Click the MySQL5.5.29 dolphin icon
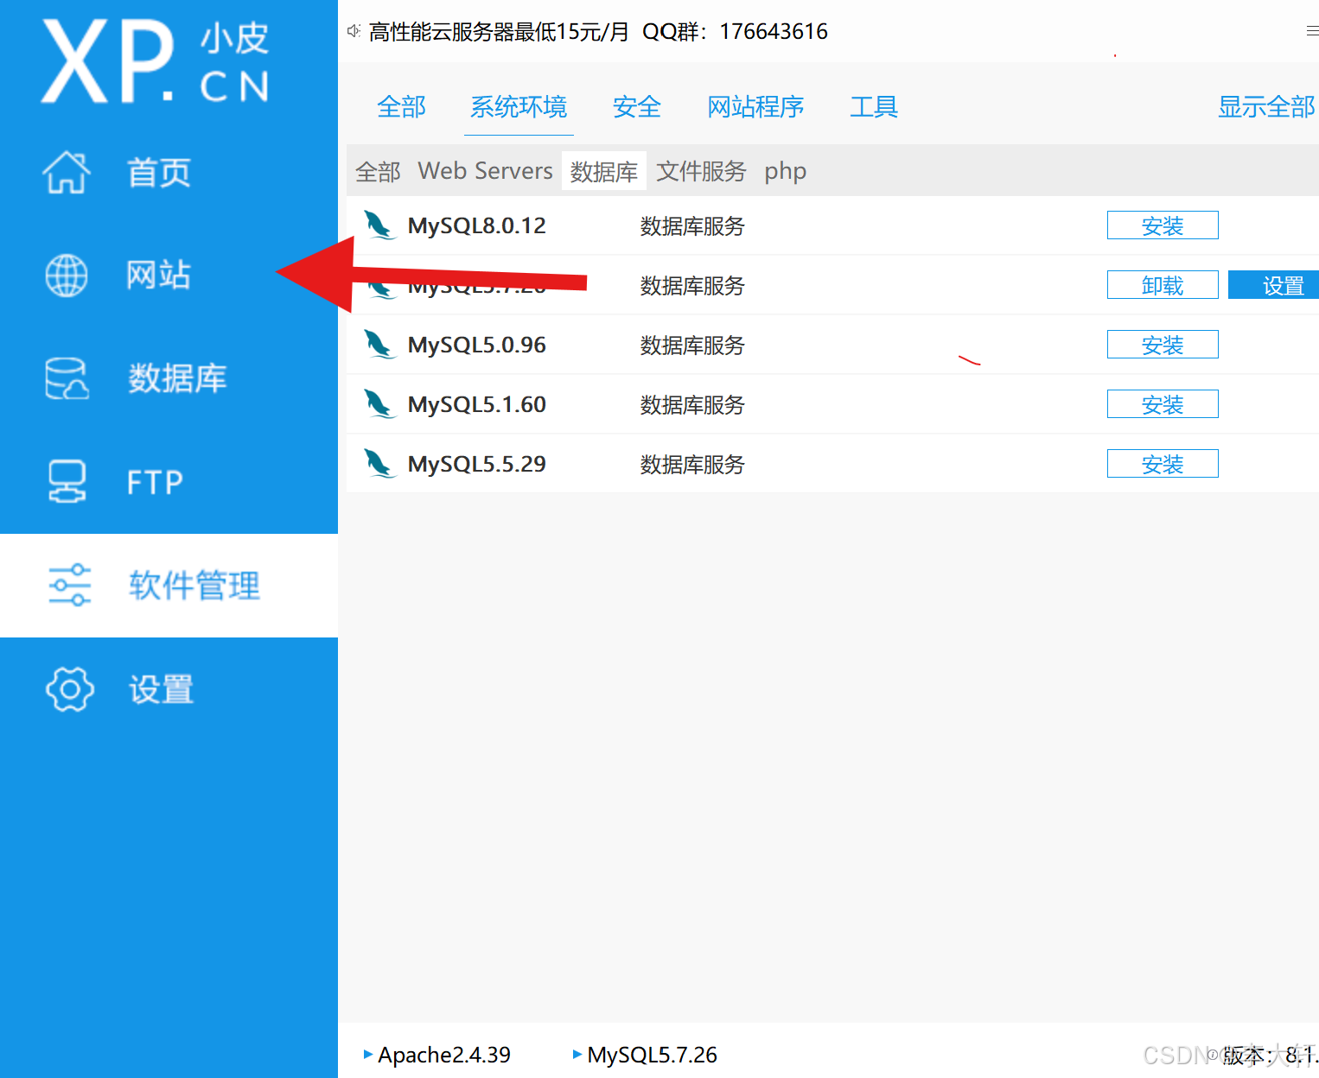Screen dimensions: 1319x1078 (379, 464)
